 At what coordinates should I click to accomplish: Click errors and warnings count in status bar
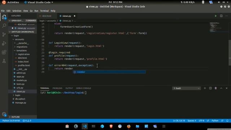tap(27, 121)
